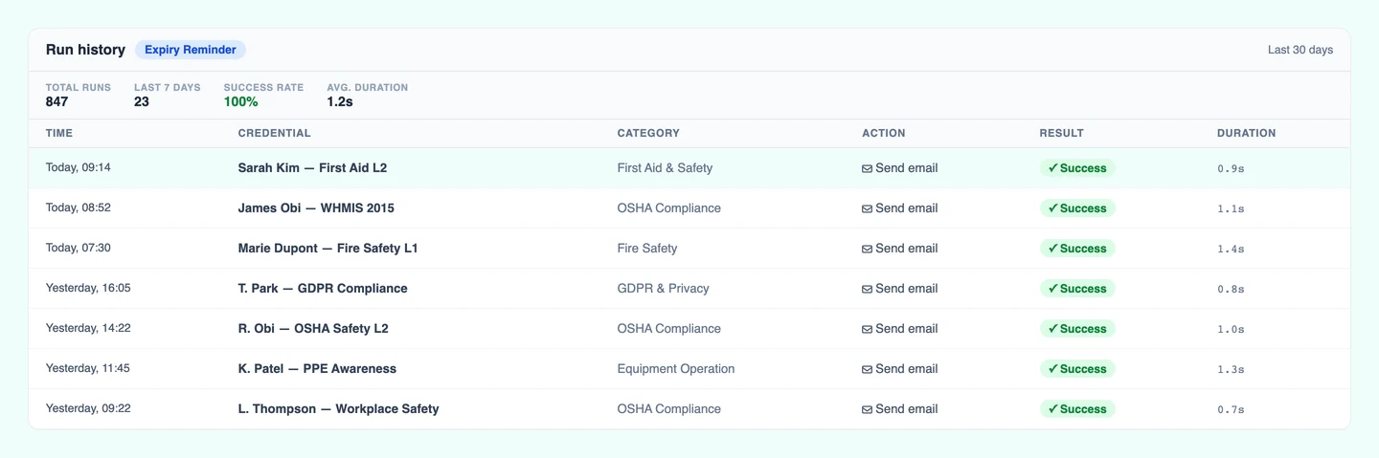
Task: Click the Last 30 days range label
Action: (x=1300, y=50)
